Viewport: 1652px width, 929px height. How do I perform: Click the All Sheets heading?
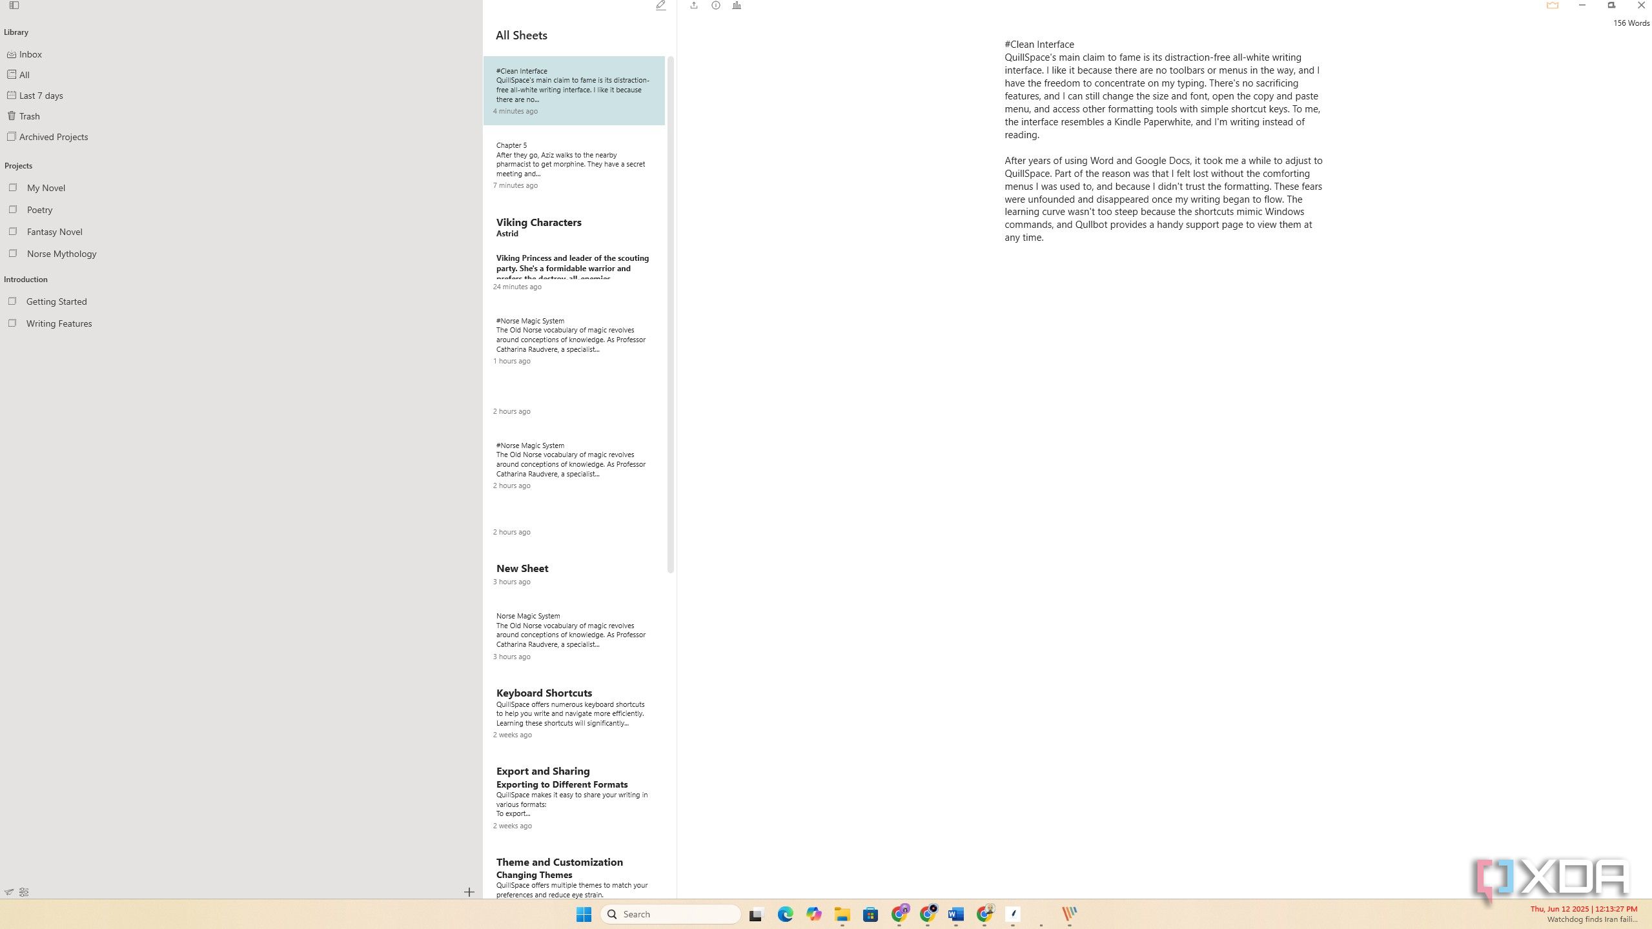[521, 36]
